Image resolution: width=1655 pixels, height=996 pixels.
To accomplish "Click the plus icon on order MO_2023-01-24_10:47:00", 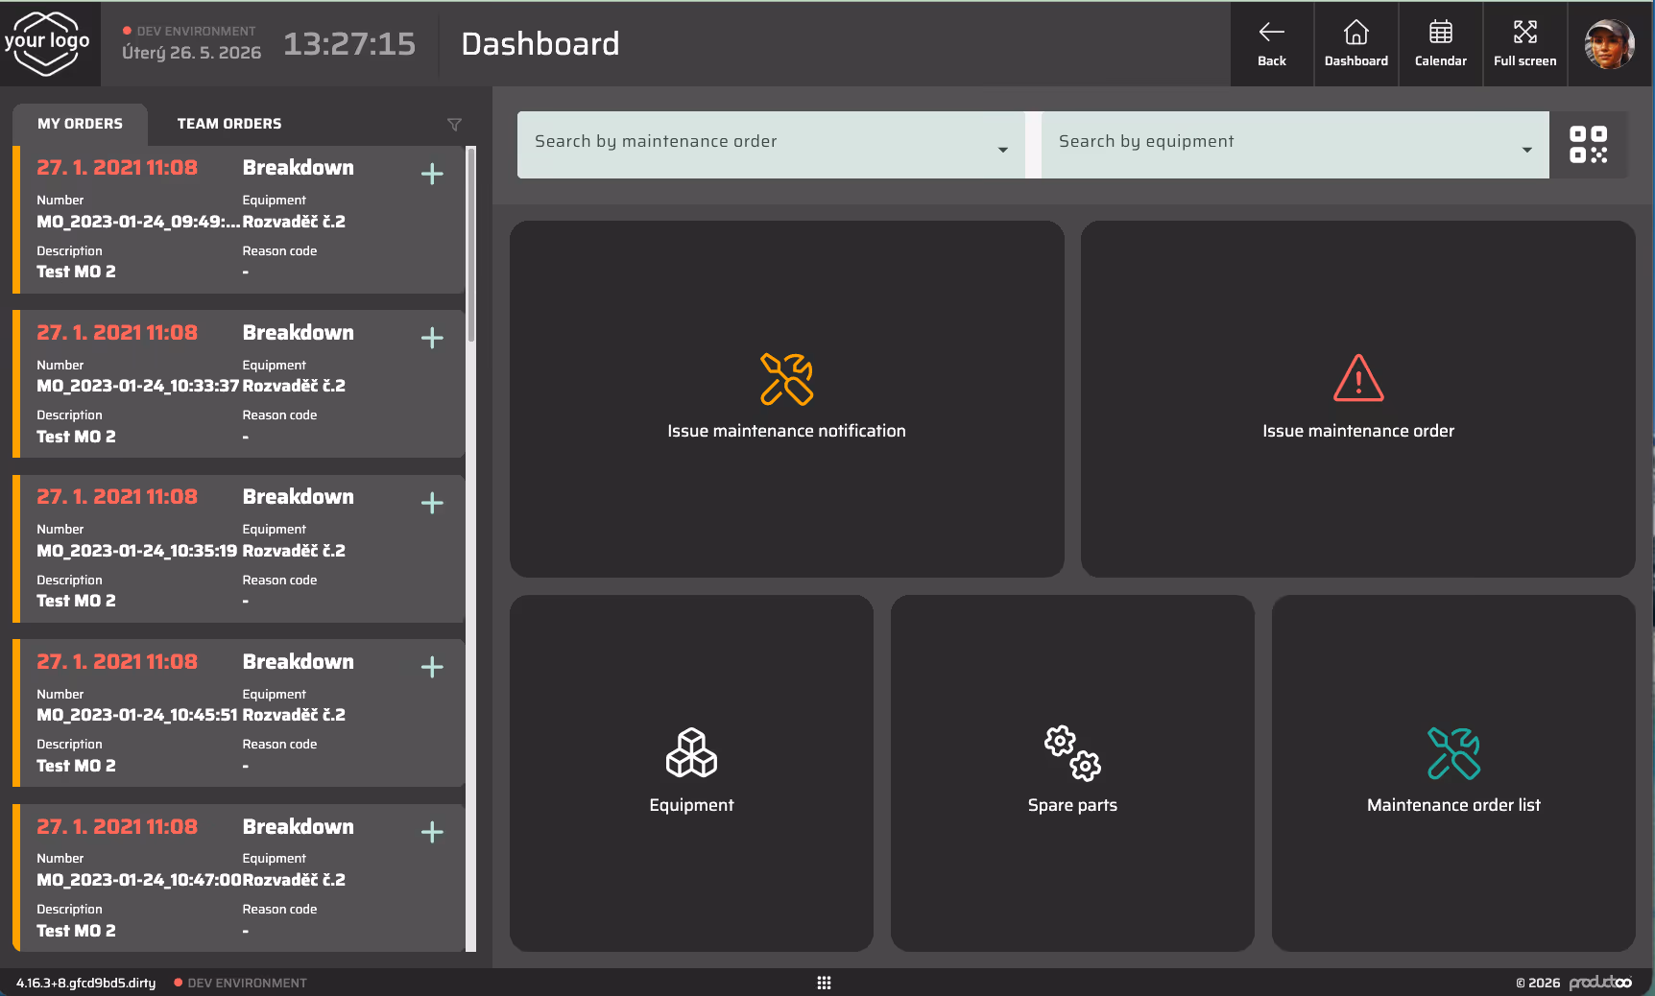I will (432, 832).
